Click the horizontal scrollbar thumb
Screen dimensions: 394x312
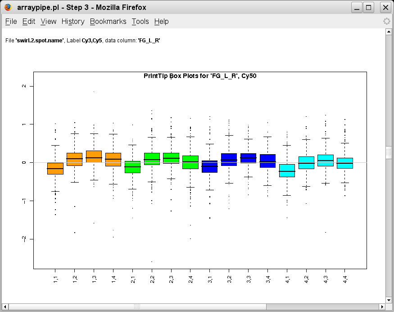[x=137, y=307]
